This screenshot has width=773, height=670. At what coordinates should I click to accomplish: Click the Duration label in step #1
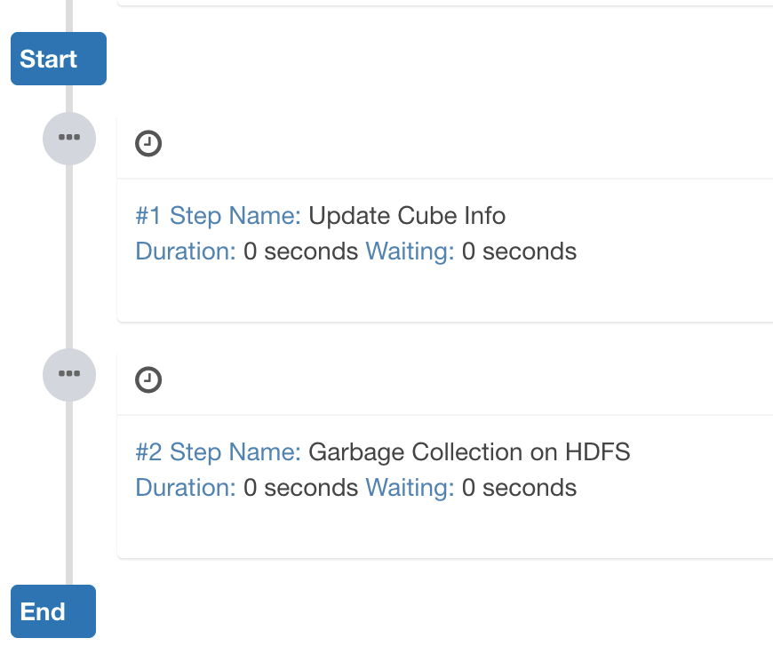coord(186,251)
